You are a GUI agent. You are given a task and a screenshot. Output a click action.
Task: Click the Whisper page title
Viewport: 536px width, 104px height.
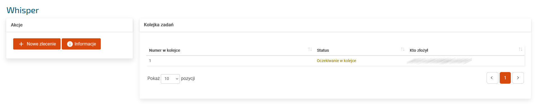[23, 10]
